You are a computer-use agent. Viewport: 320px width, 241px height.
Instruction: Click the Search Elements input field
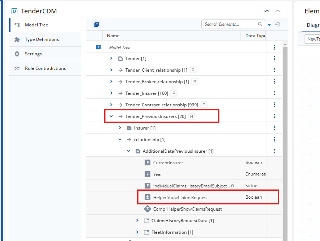click(230, 24)
